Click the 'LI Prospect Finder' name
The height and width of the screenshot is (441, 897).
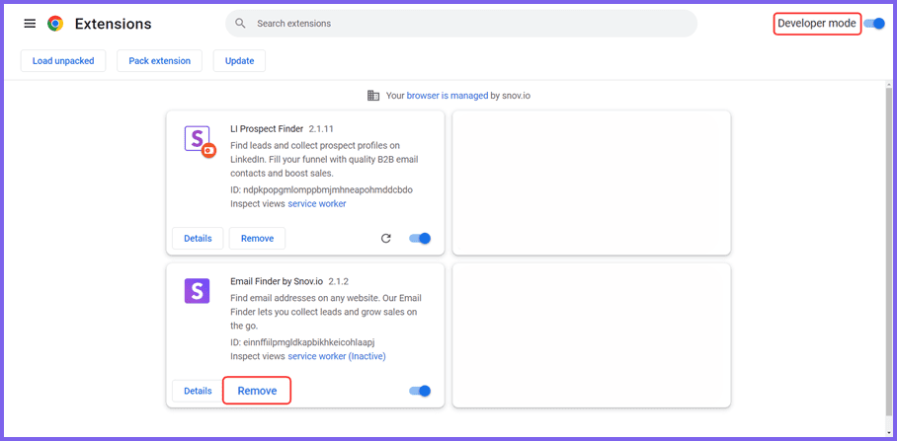pyautogui.click(x=267, y=128)
